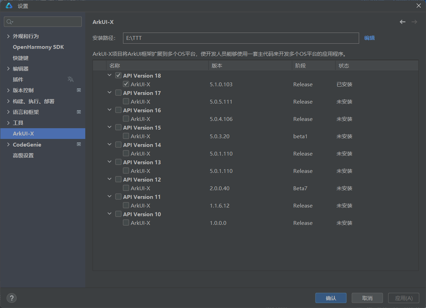Tick the ArkUI-X 5.0.3.20 beta1 checkbox
The height and width of the screenshot is (308, 426).
pos(126,136)
